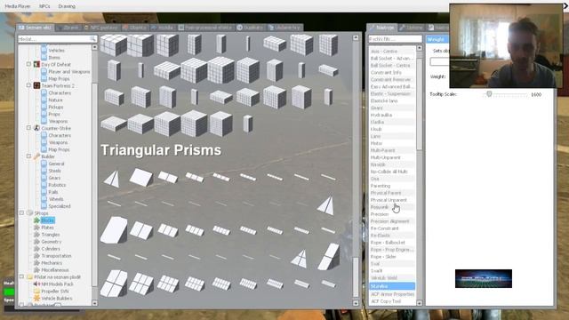Click the gear icon beside Plates

tap(36, 228)
